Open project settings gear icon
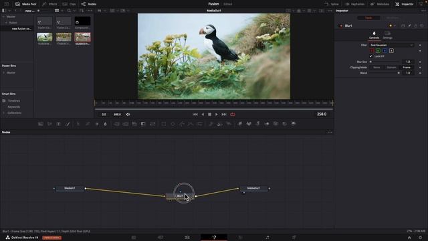Image resolution: width=428 pixels, height=241 pixels. 421,238
